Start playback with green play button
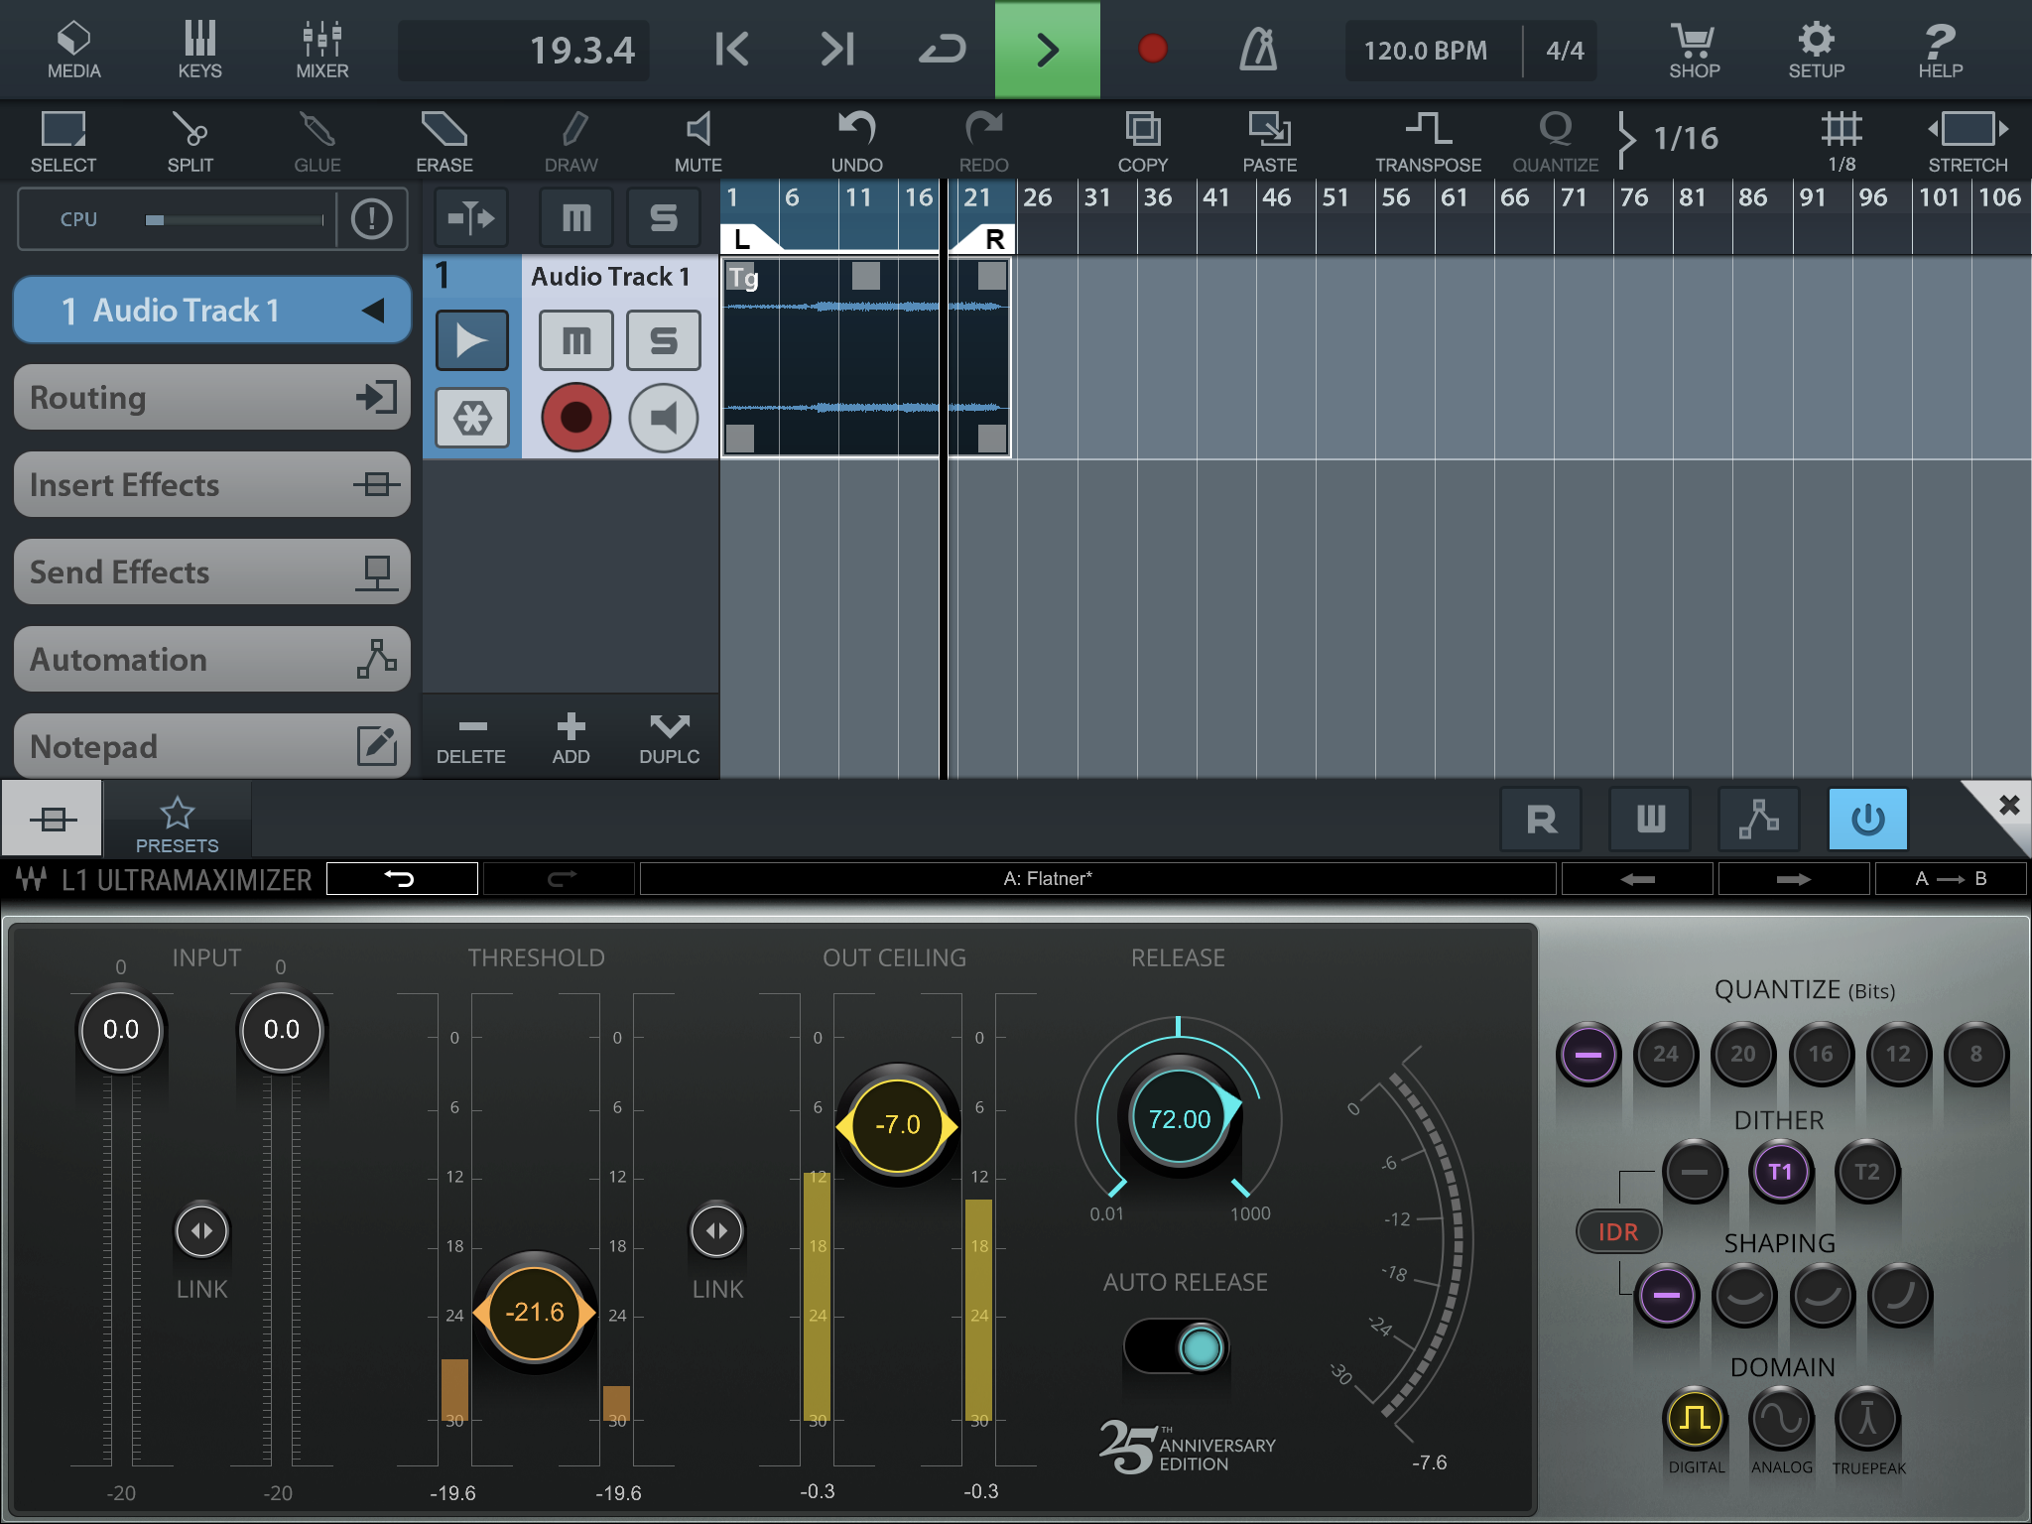2032x1524 pixels. click(x=1048, y=50)
